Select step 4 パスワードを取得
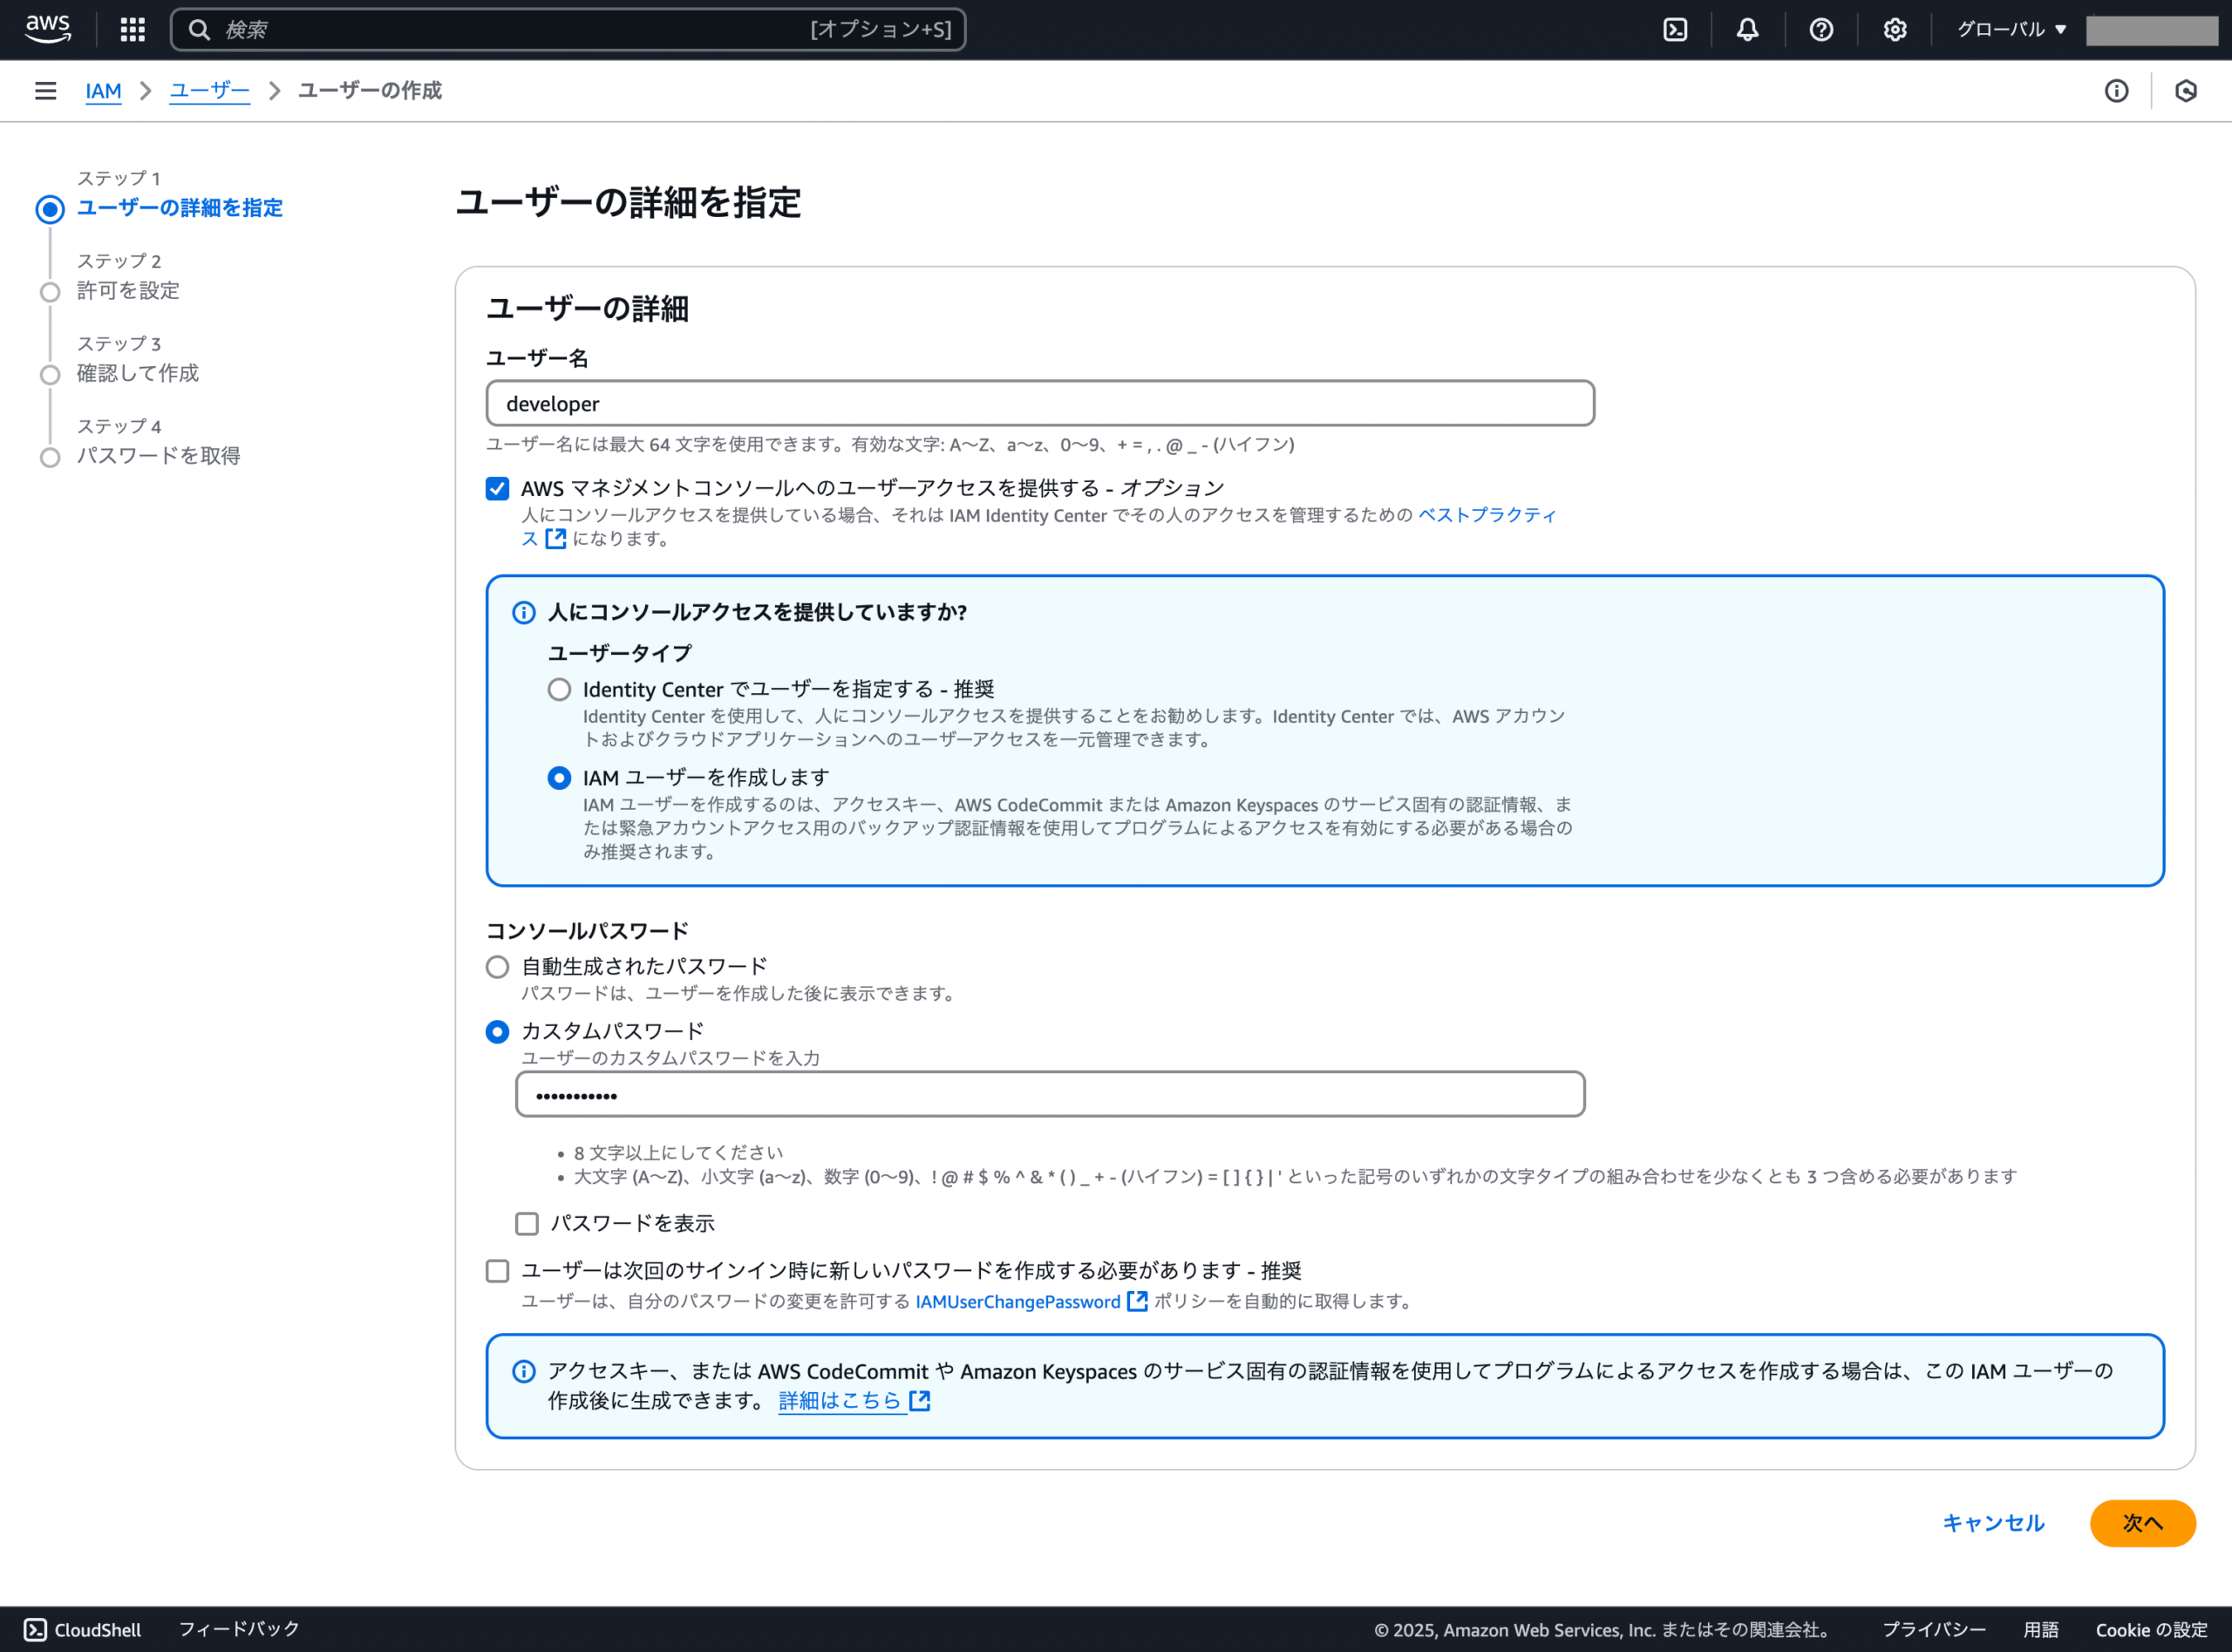The height and width of the screenshot is (1652, 2232). pyautogui.click(x=159, y=456)
